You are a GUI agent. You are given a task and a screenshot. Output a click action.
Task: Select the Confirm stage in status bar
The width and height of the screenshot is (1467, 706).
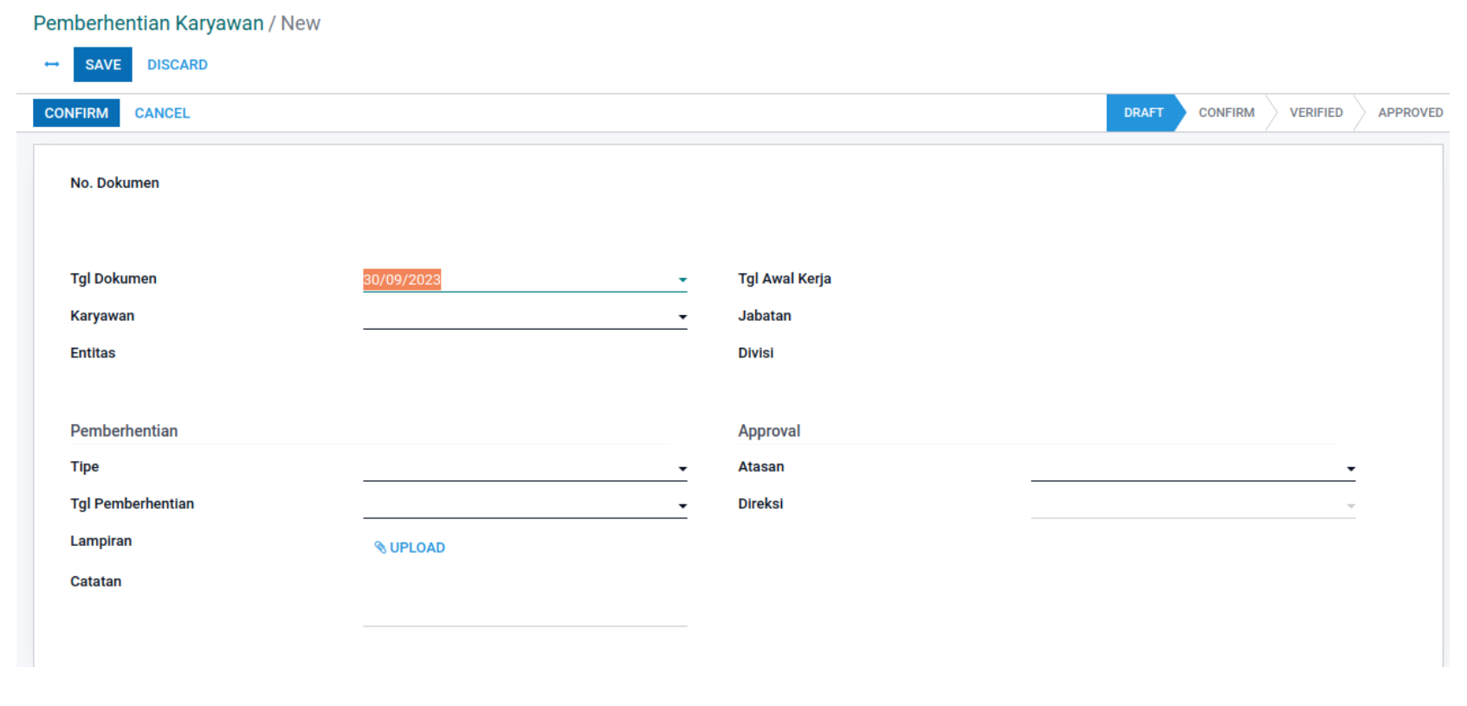coord(1225,113)
